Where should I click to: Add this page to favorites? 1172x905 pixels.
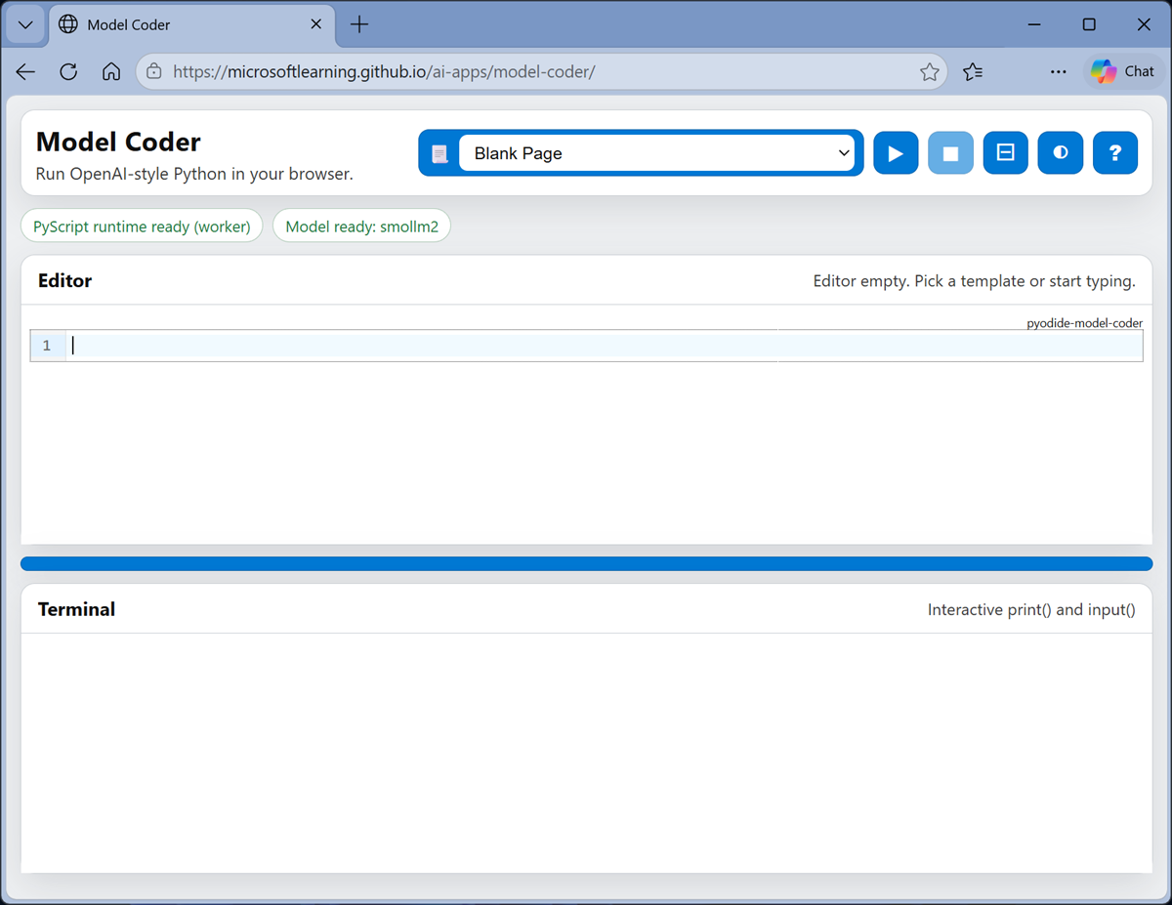pyautogui.click(x=929, y=70)
